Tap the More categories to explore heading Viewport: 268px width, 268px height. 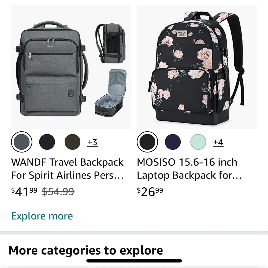(x=86, y=251)
